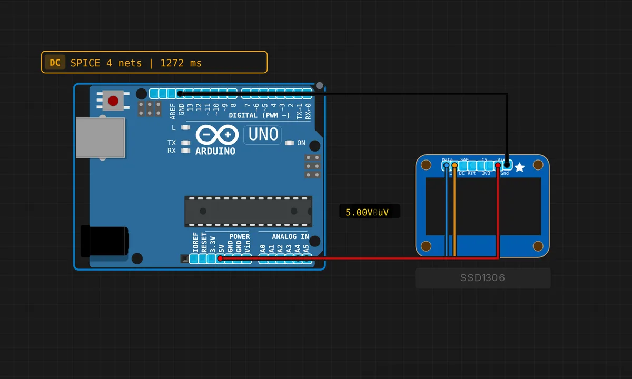Select the ATmega microcontroller chip
The image size is (632, 379).
[x=248, y=211]
